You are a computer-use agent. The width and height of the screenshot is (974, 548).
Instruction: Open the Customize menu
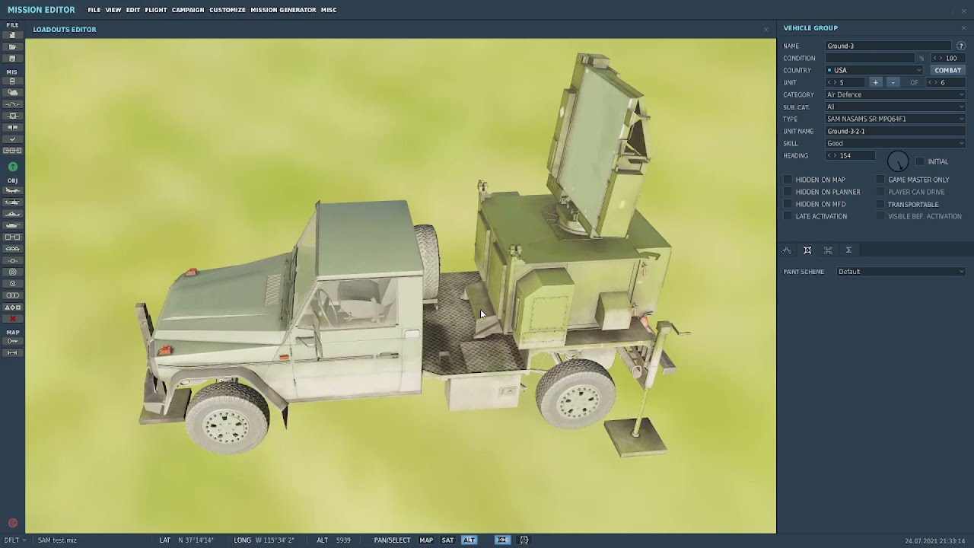pos(228,10)
